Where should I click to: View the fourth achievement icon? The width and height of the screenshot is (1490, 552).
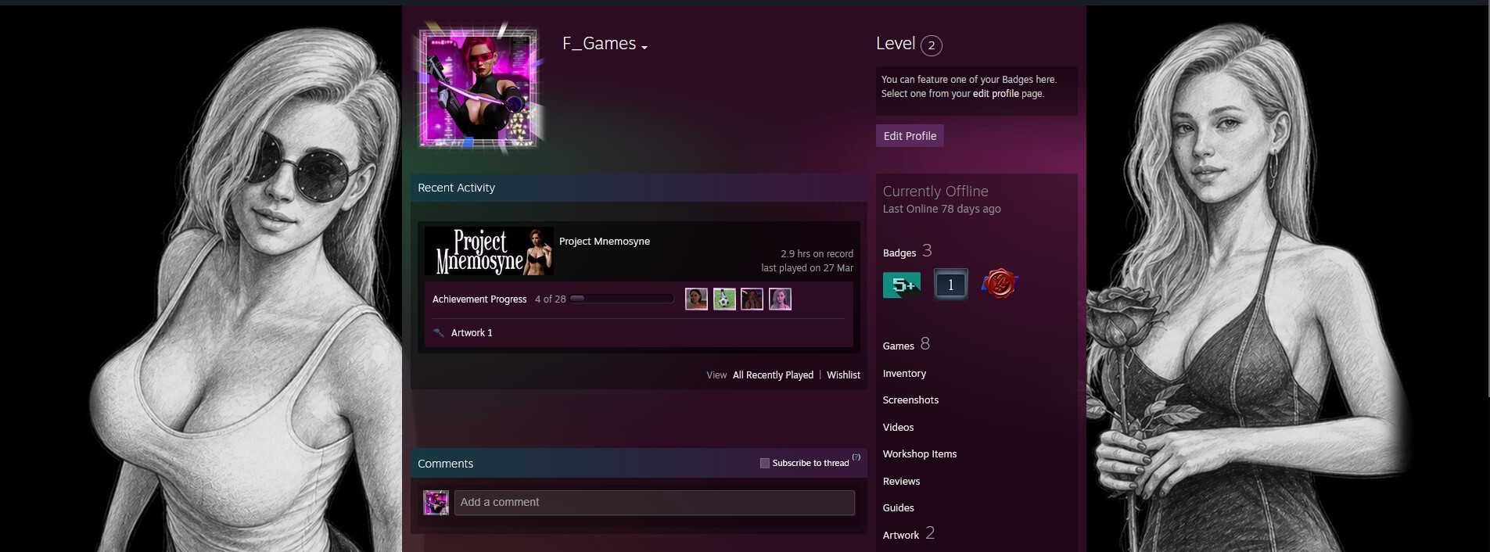(x=780, y=299)
